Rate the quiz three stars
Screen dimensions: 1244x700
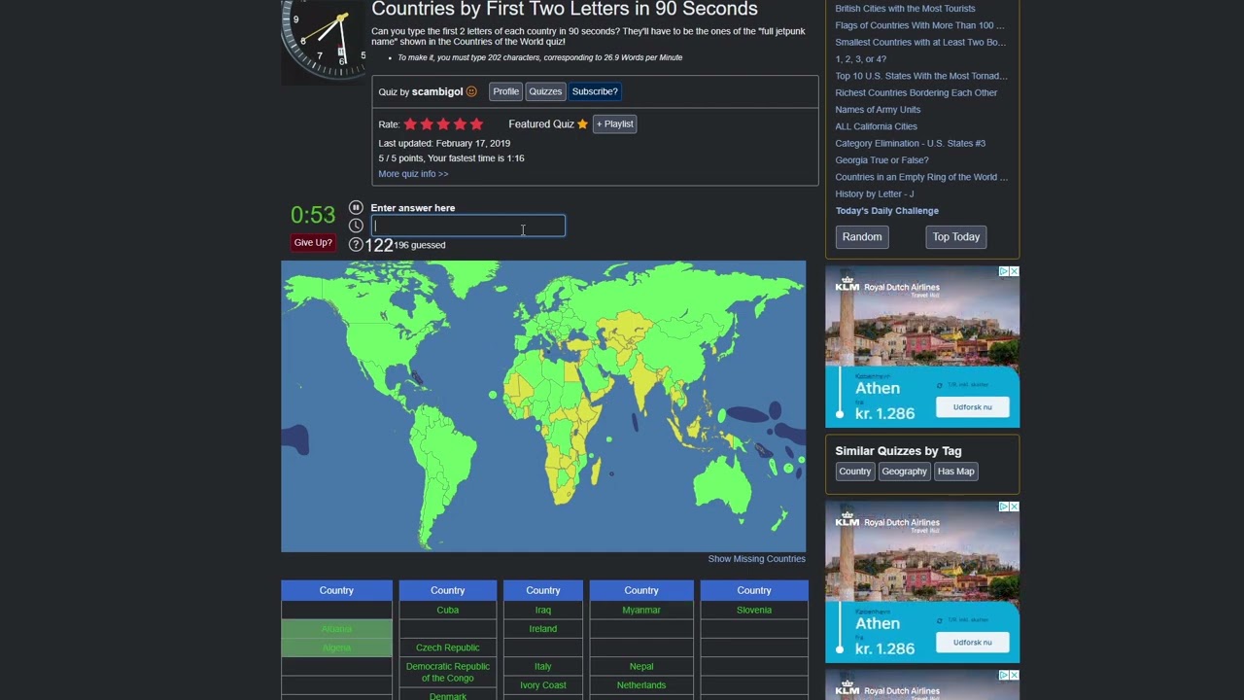click(x=443, y=123)
